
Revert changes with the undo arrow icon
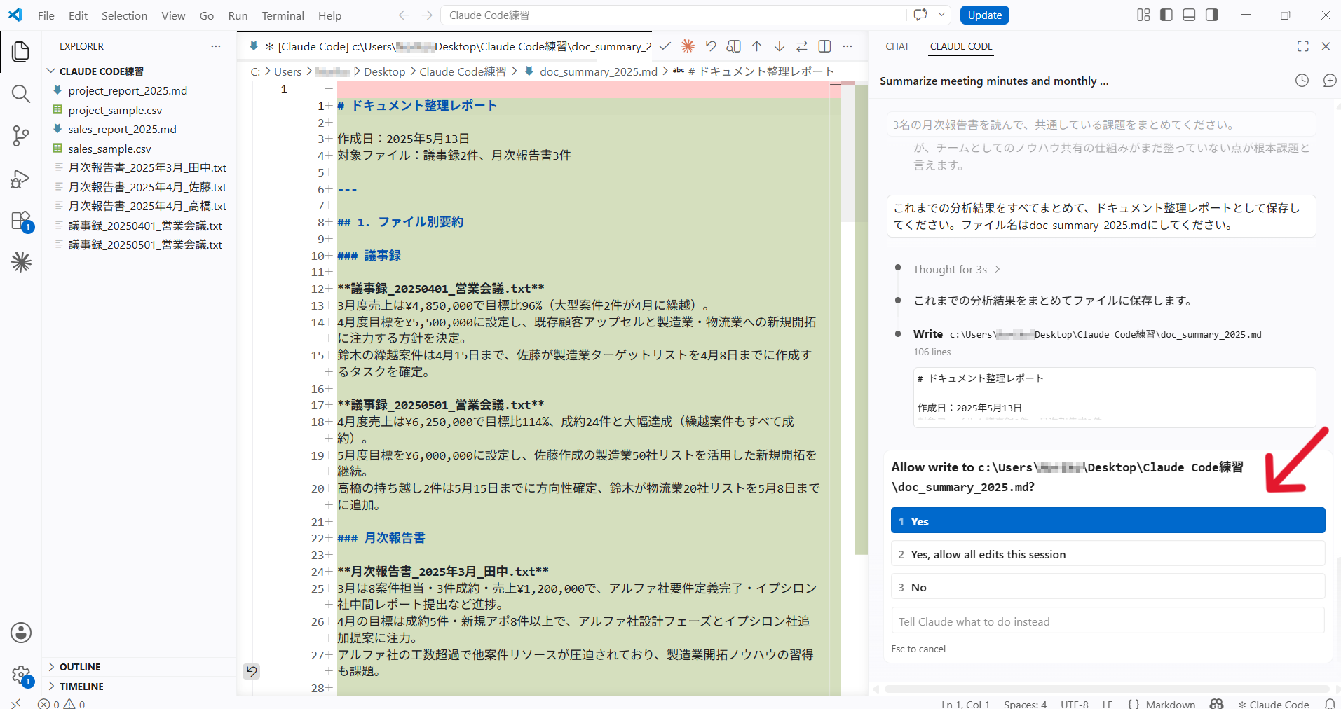(711, 46)
